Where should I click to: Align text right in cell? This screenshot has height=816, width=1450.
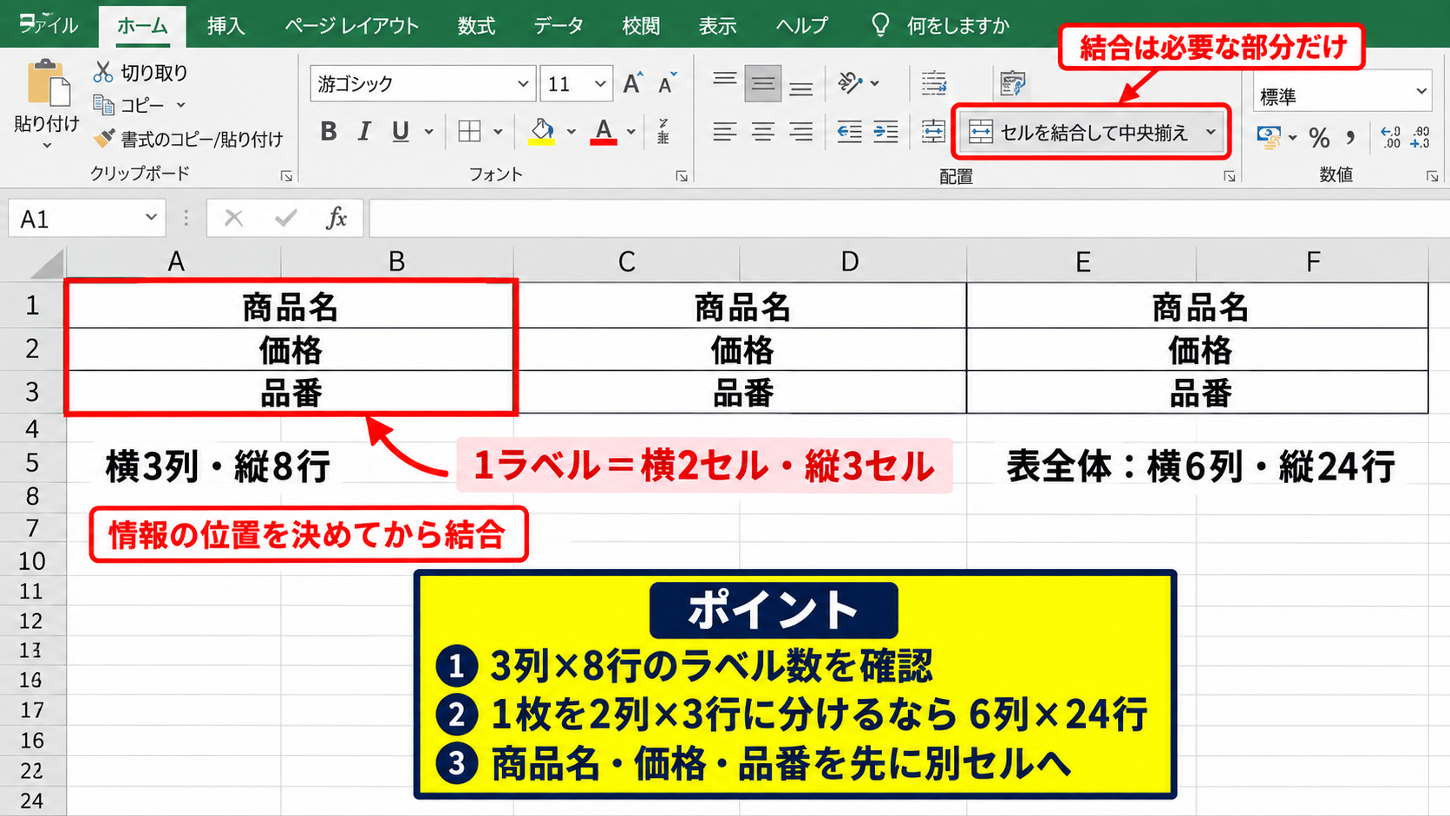point(800,132)
